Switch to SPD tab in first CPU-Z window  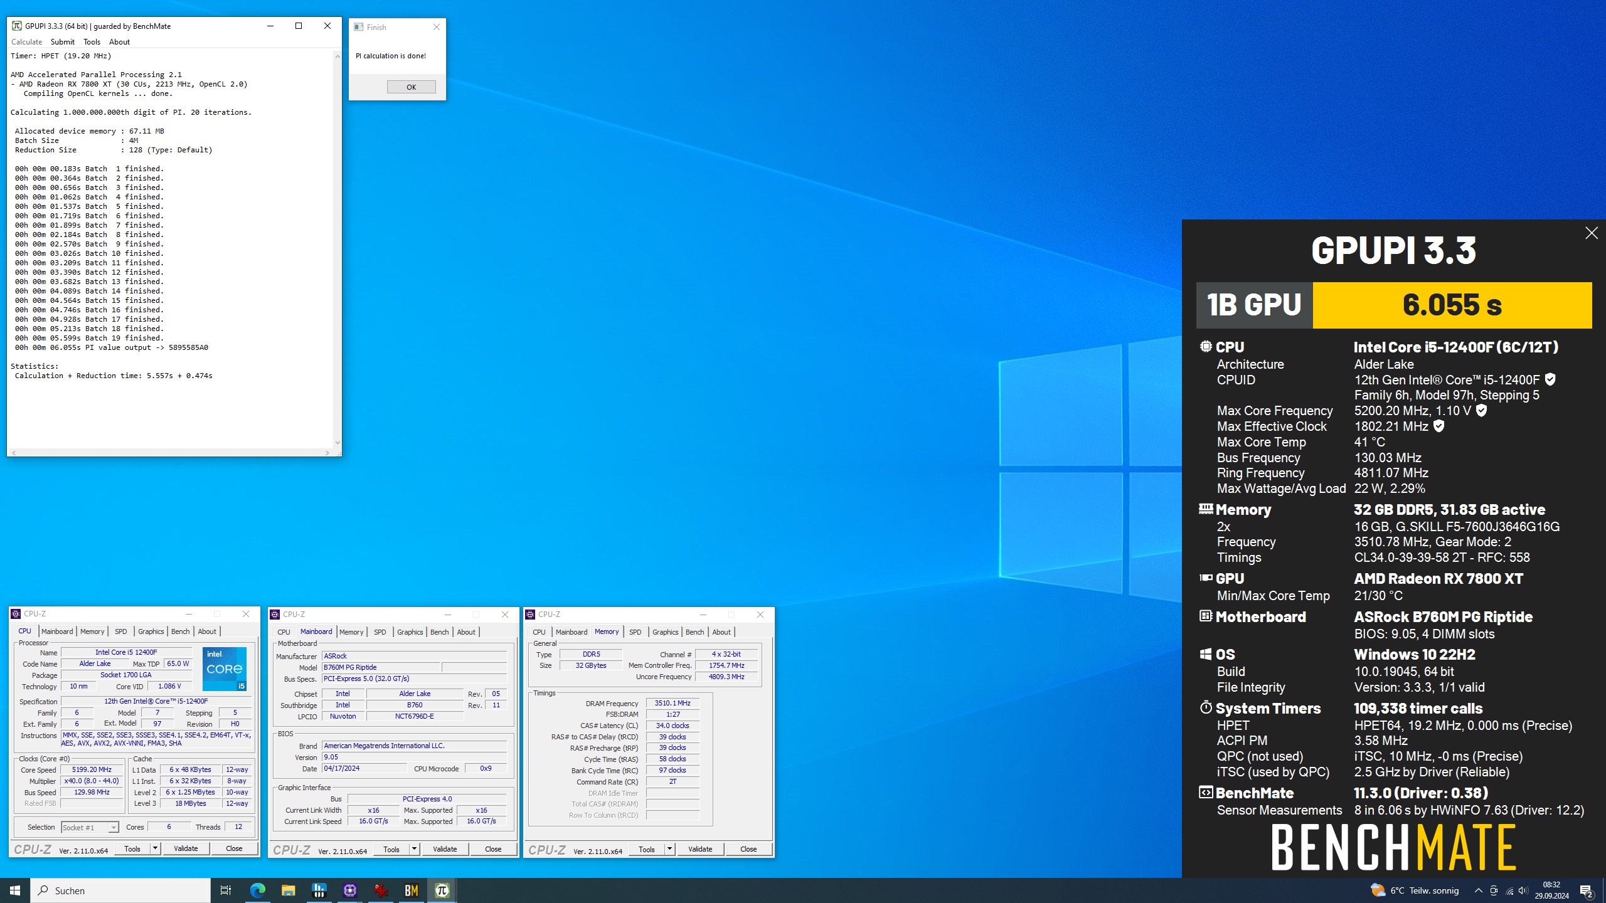tap(121, 631)
